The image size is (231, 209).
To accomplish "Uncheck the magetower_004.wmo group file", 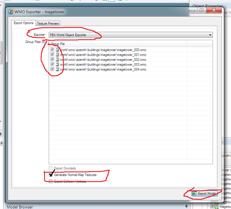I will (52, 69).
